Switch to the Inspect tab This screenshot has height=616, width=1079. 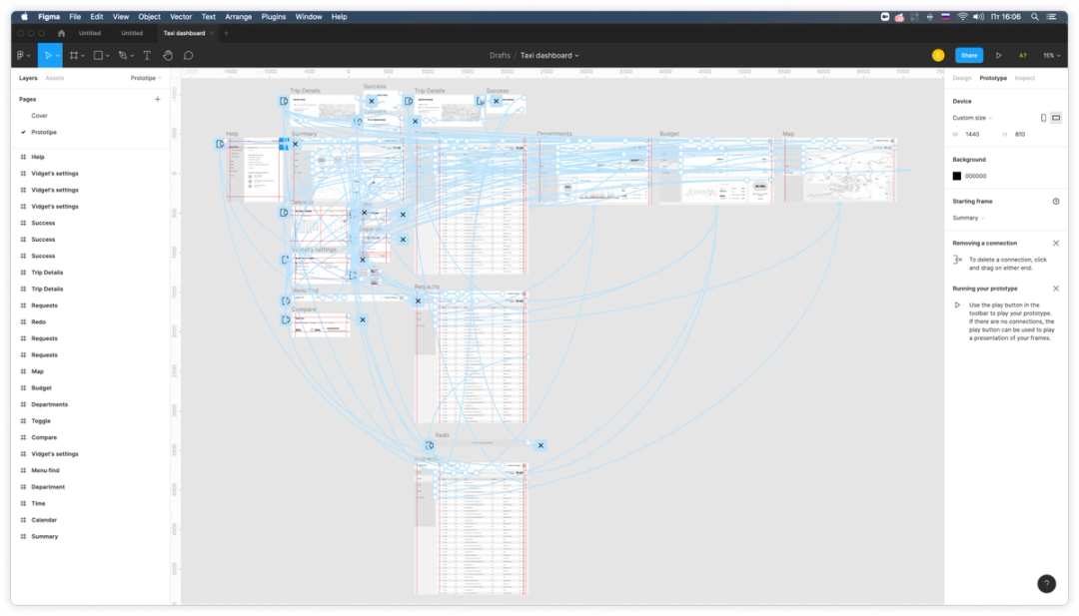1024,77
